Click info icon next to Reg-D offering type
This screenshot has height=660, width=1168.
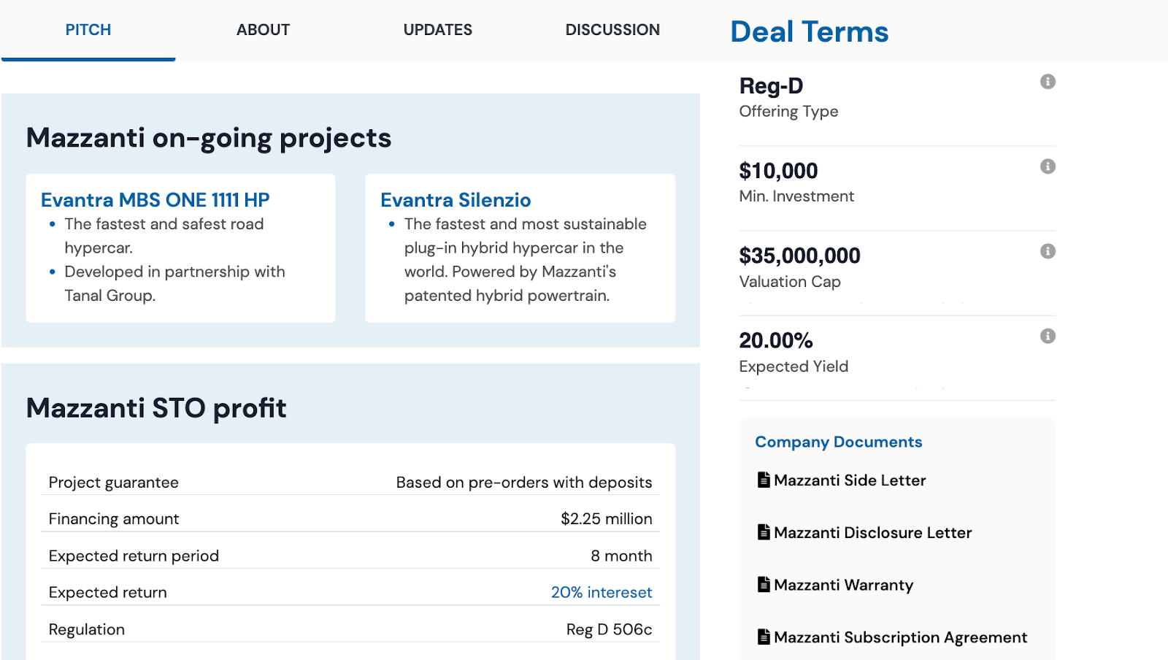tap(1048, 82)
